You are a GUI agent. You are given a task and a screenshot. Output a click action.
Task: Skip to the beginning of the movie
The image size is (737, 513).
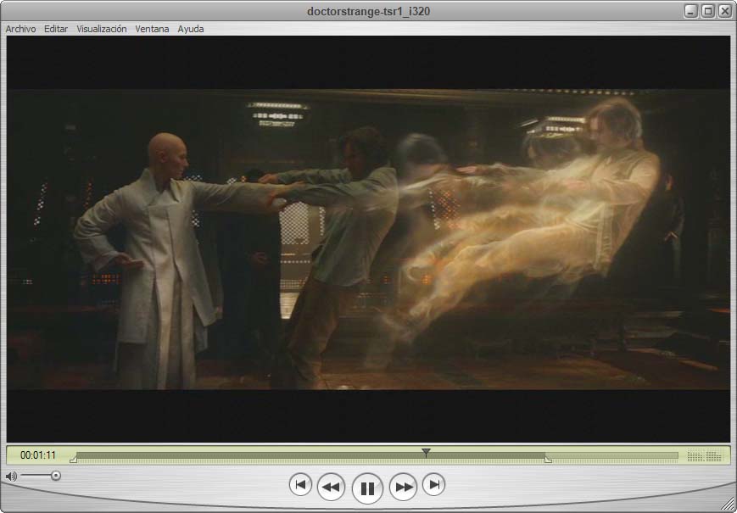(300, 484)
